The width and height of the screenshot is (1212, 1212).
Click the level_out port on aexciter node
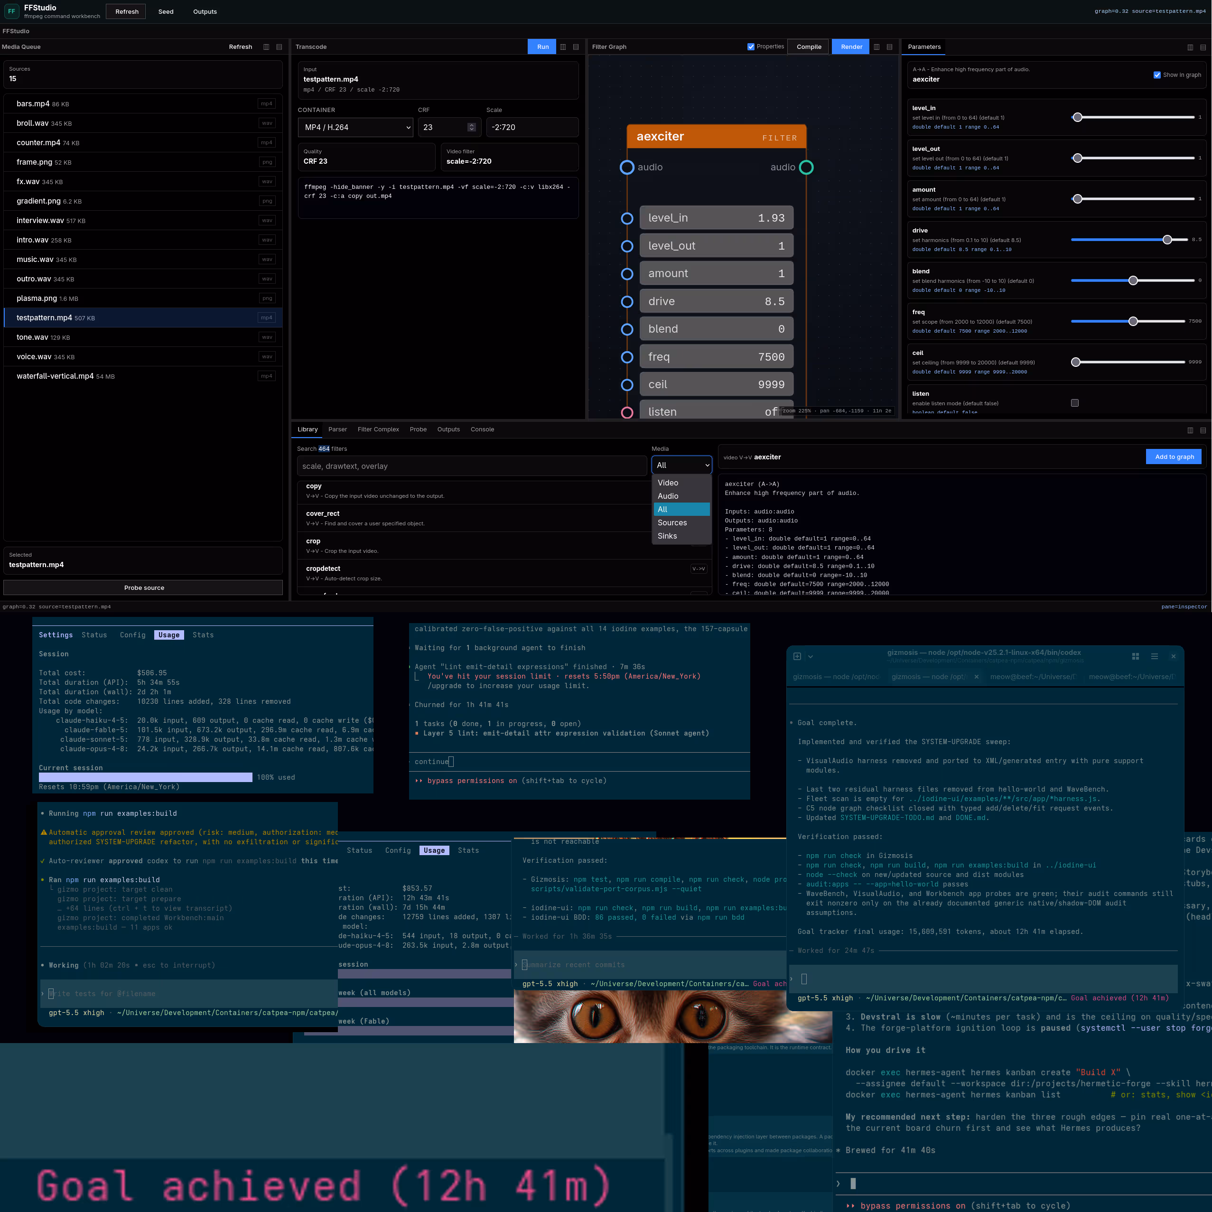click(x=627, y=246)
